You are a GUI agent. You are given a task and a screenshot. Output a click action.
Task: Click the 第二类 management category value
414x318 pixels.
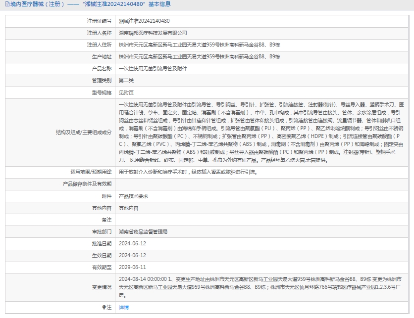coord(126,81)
